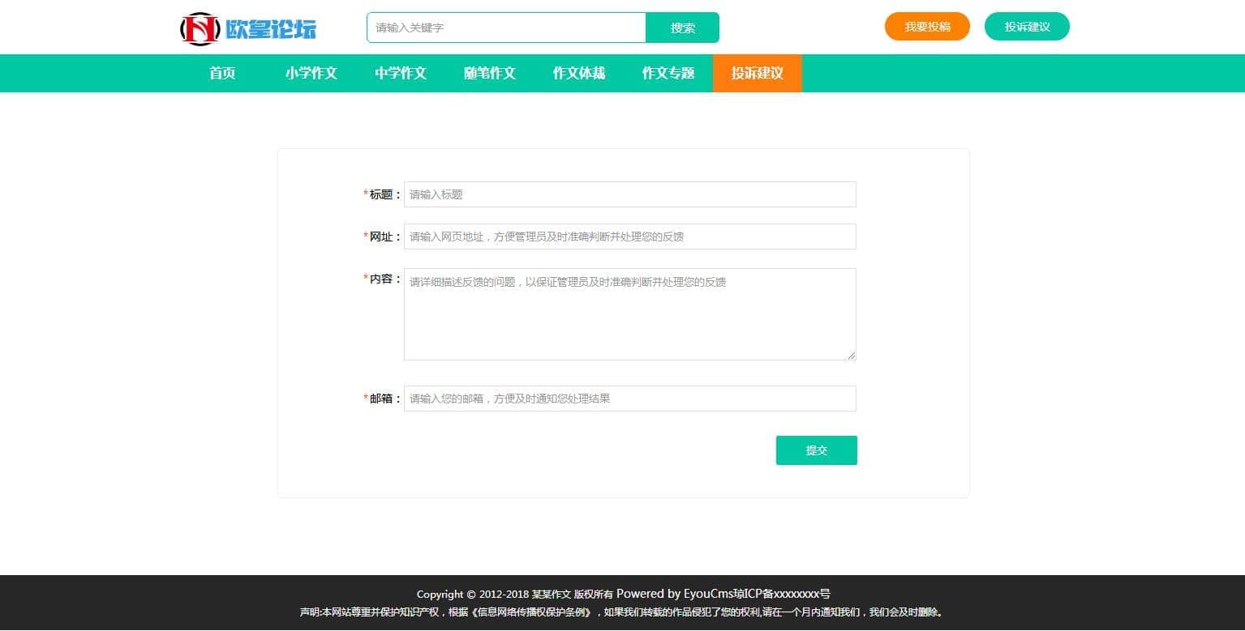Open the 小学作文 nav tab
Image resolution: width=1245 pixels, height=631 pixels.
click(x=311, y=74)
